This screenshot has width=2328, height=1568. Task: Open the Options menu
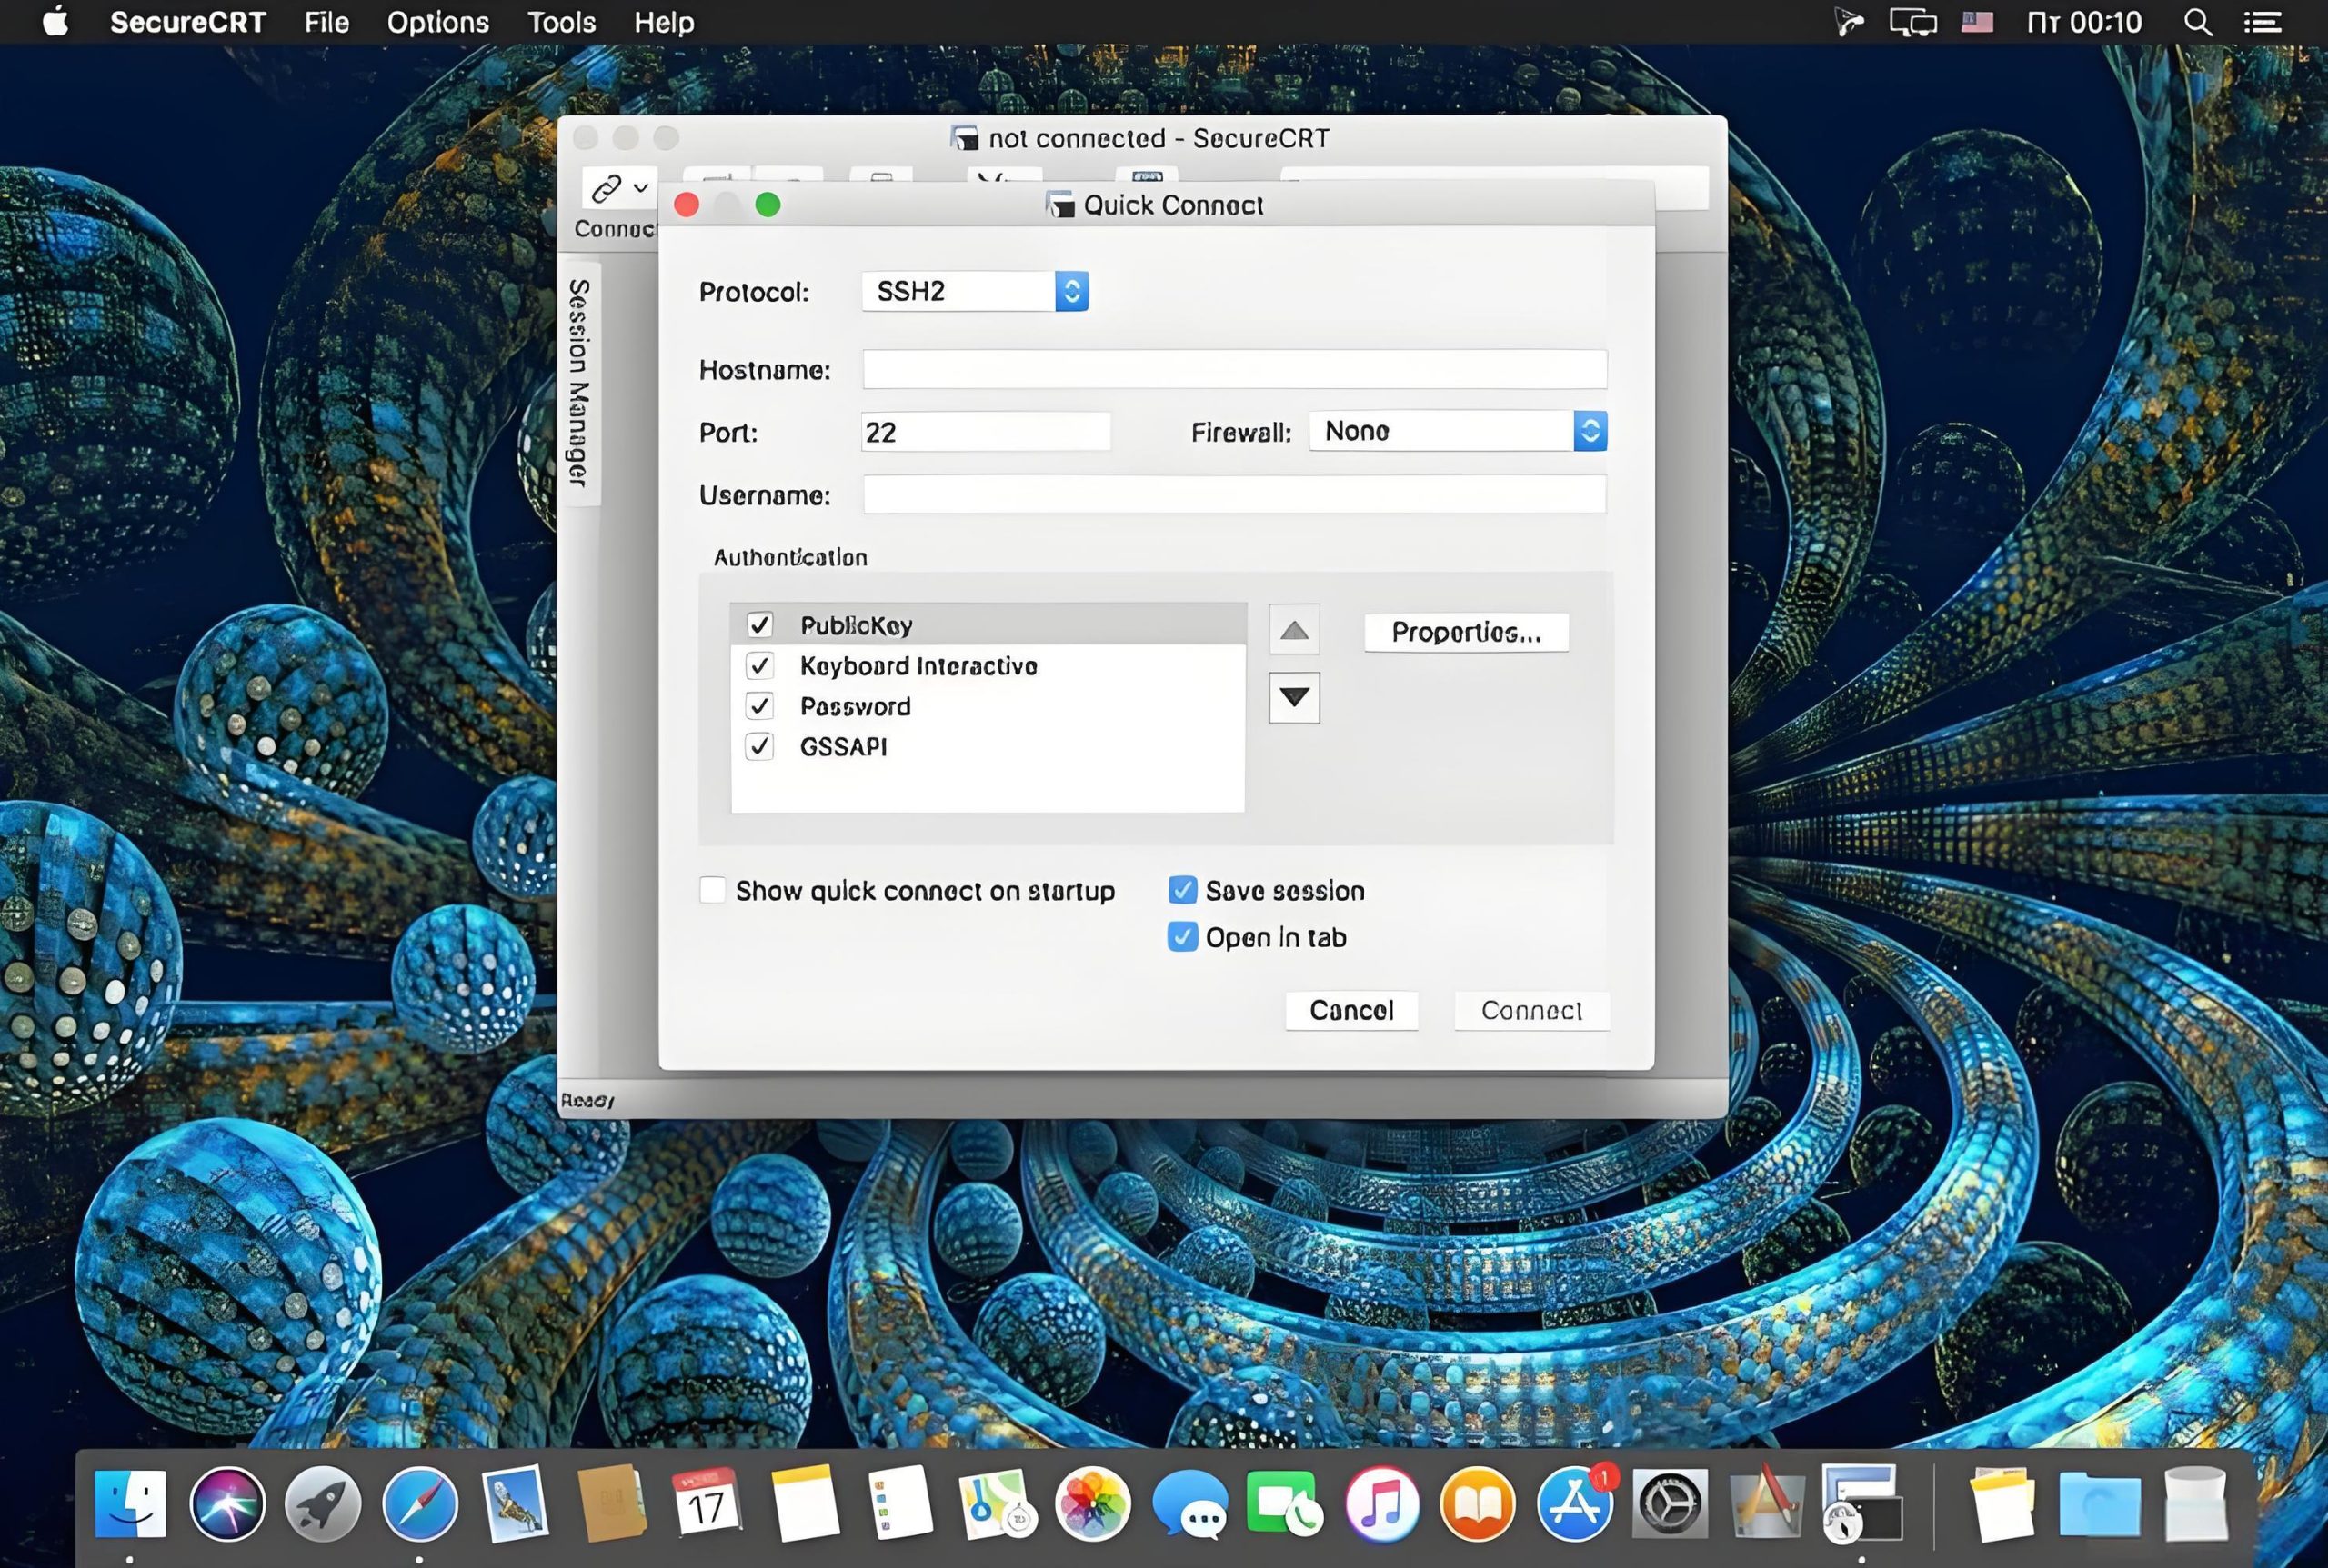(437, 22)
